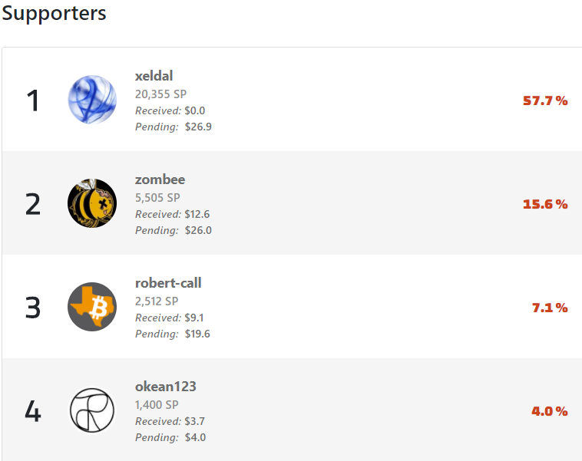582x461 pixels.
Task: Open zombee's bee avatar image
Action: click(92, 203)
